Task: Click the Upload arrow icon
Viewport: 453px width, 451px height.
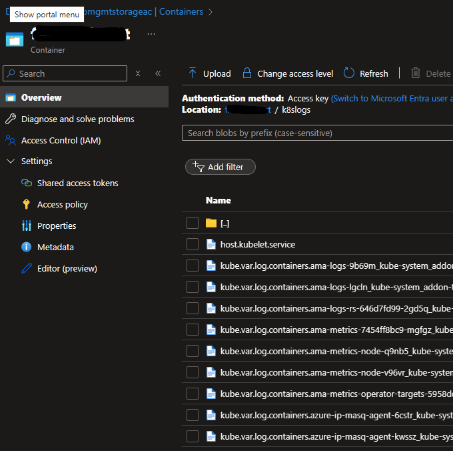Action: pyautogui.click(x=193, y=73)
